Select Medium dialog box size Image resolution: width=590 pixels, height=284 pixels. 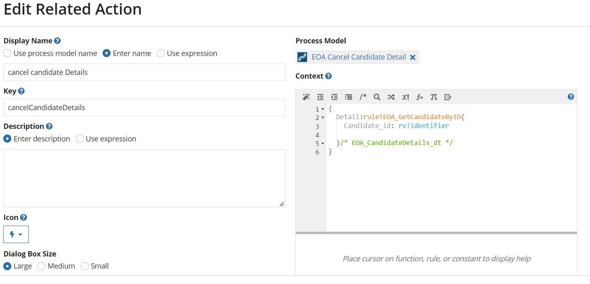pos(41,266)
